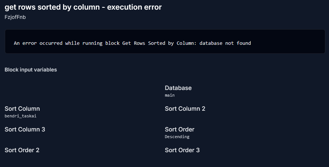The width and height of the screenshot is (329, 167).
Task: Select the bendri_taskai sort column value
Action: (x=20, y=116)
